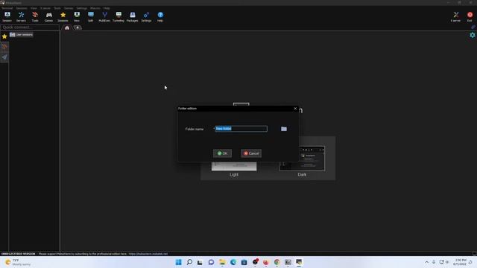Select the MultiExec toolbar icon
Screen dimensions: 477x268
(x=104, y=16)
